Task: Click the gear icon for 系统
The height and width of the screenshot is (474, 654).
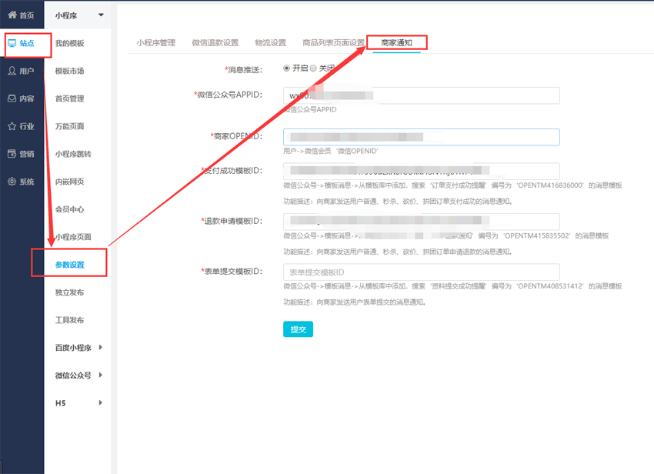Action: coord(12,182)
